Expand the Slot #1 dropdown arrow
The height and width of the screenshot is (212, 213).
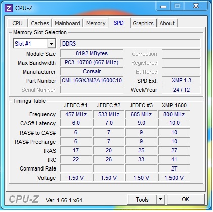[51, 44]
